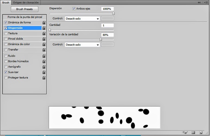Viewport: 210px width, 136px height.
Task: Toggle lock icon beside Bordes húmedos
Action: [x=44, y=61]
